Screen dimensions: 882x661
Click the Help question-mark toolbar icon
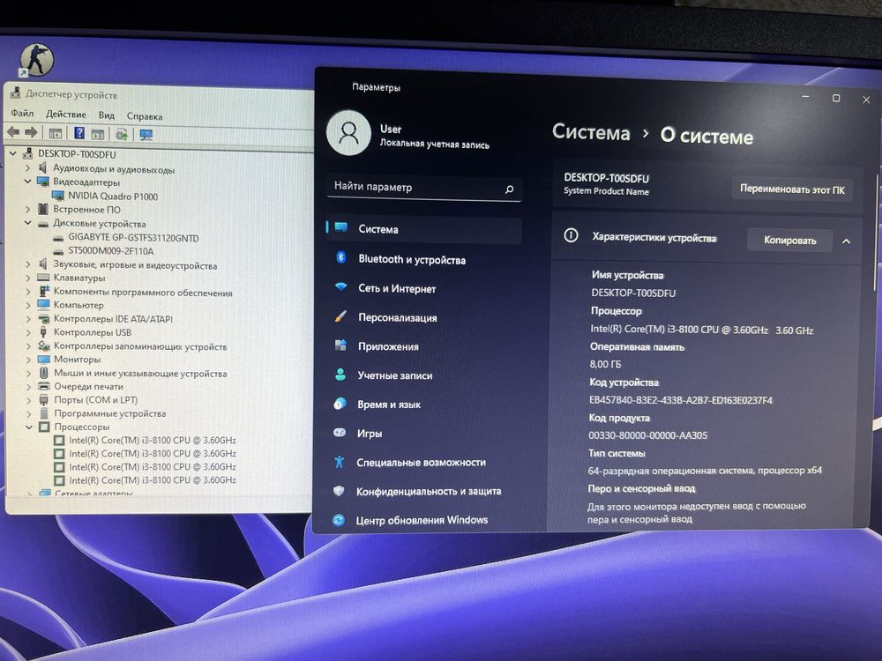[x=79, y=133]
